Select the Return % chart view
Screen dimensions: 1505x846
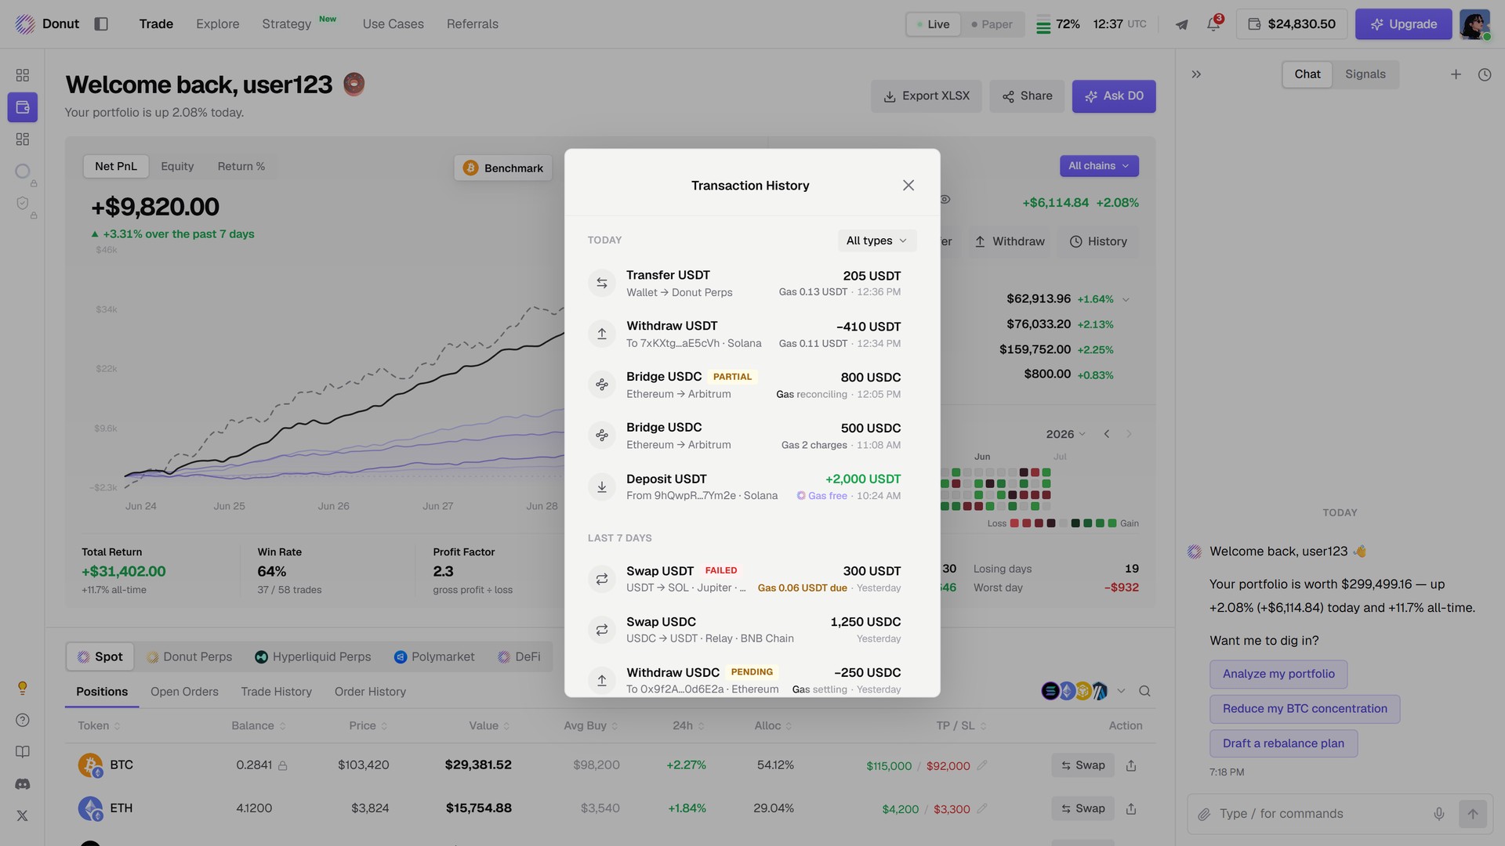[x=241, y=166]
